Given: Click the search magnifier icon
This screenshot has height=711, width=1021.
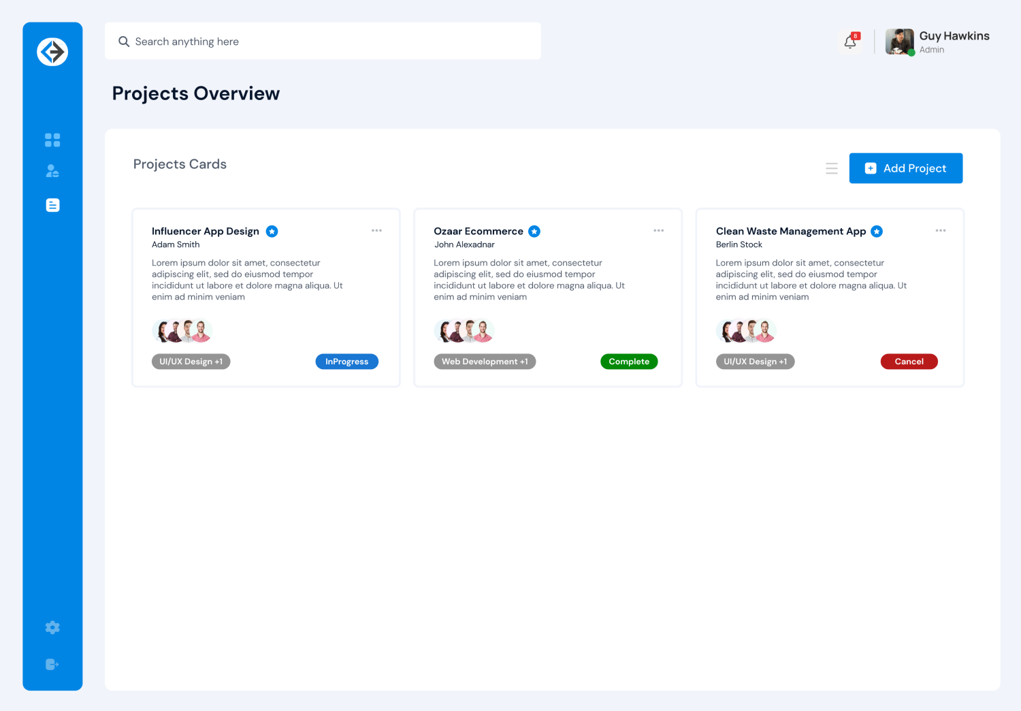Looking at the screenshot, I should coord(124,41).
